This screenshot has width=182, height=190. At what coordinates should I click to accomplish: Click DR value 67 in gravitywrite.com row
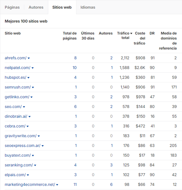click(152, 136)
